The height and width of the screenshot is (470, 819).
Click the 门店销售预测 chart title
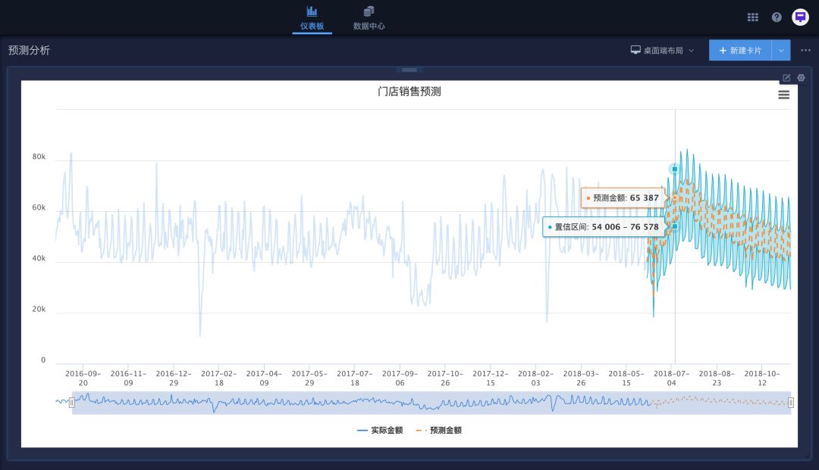409,92
